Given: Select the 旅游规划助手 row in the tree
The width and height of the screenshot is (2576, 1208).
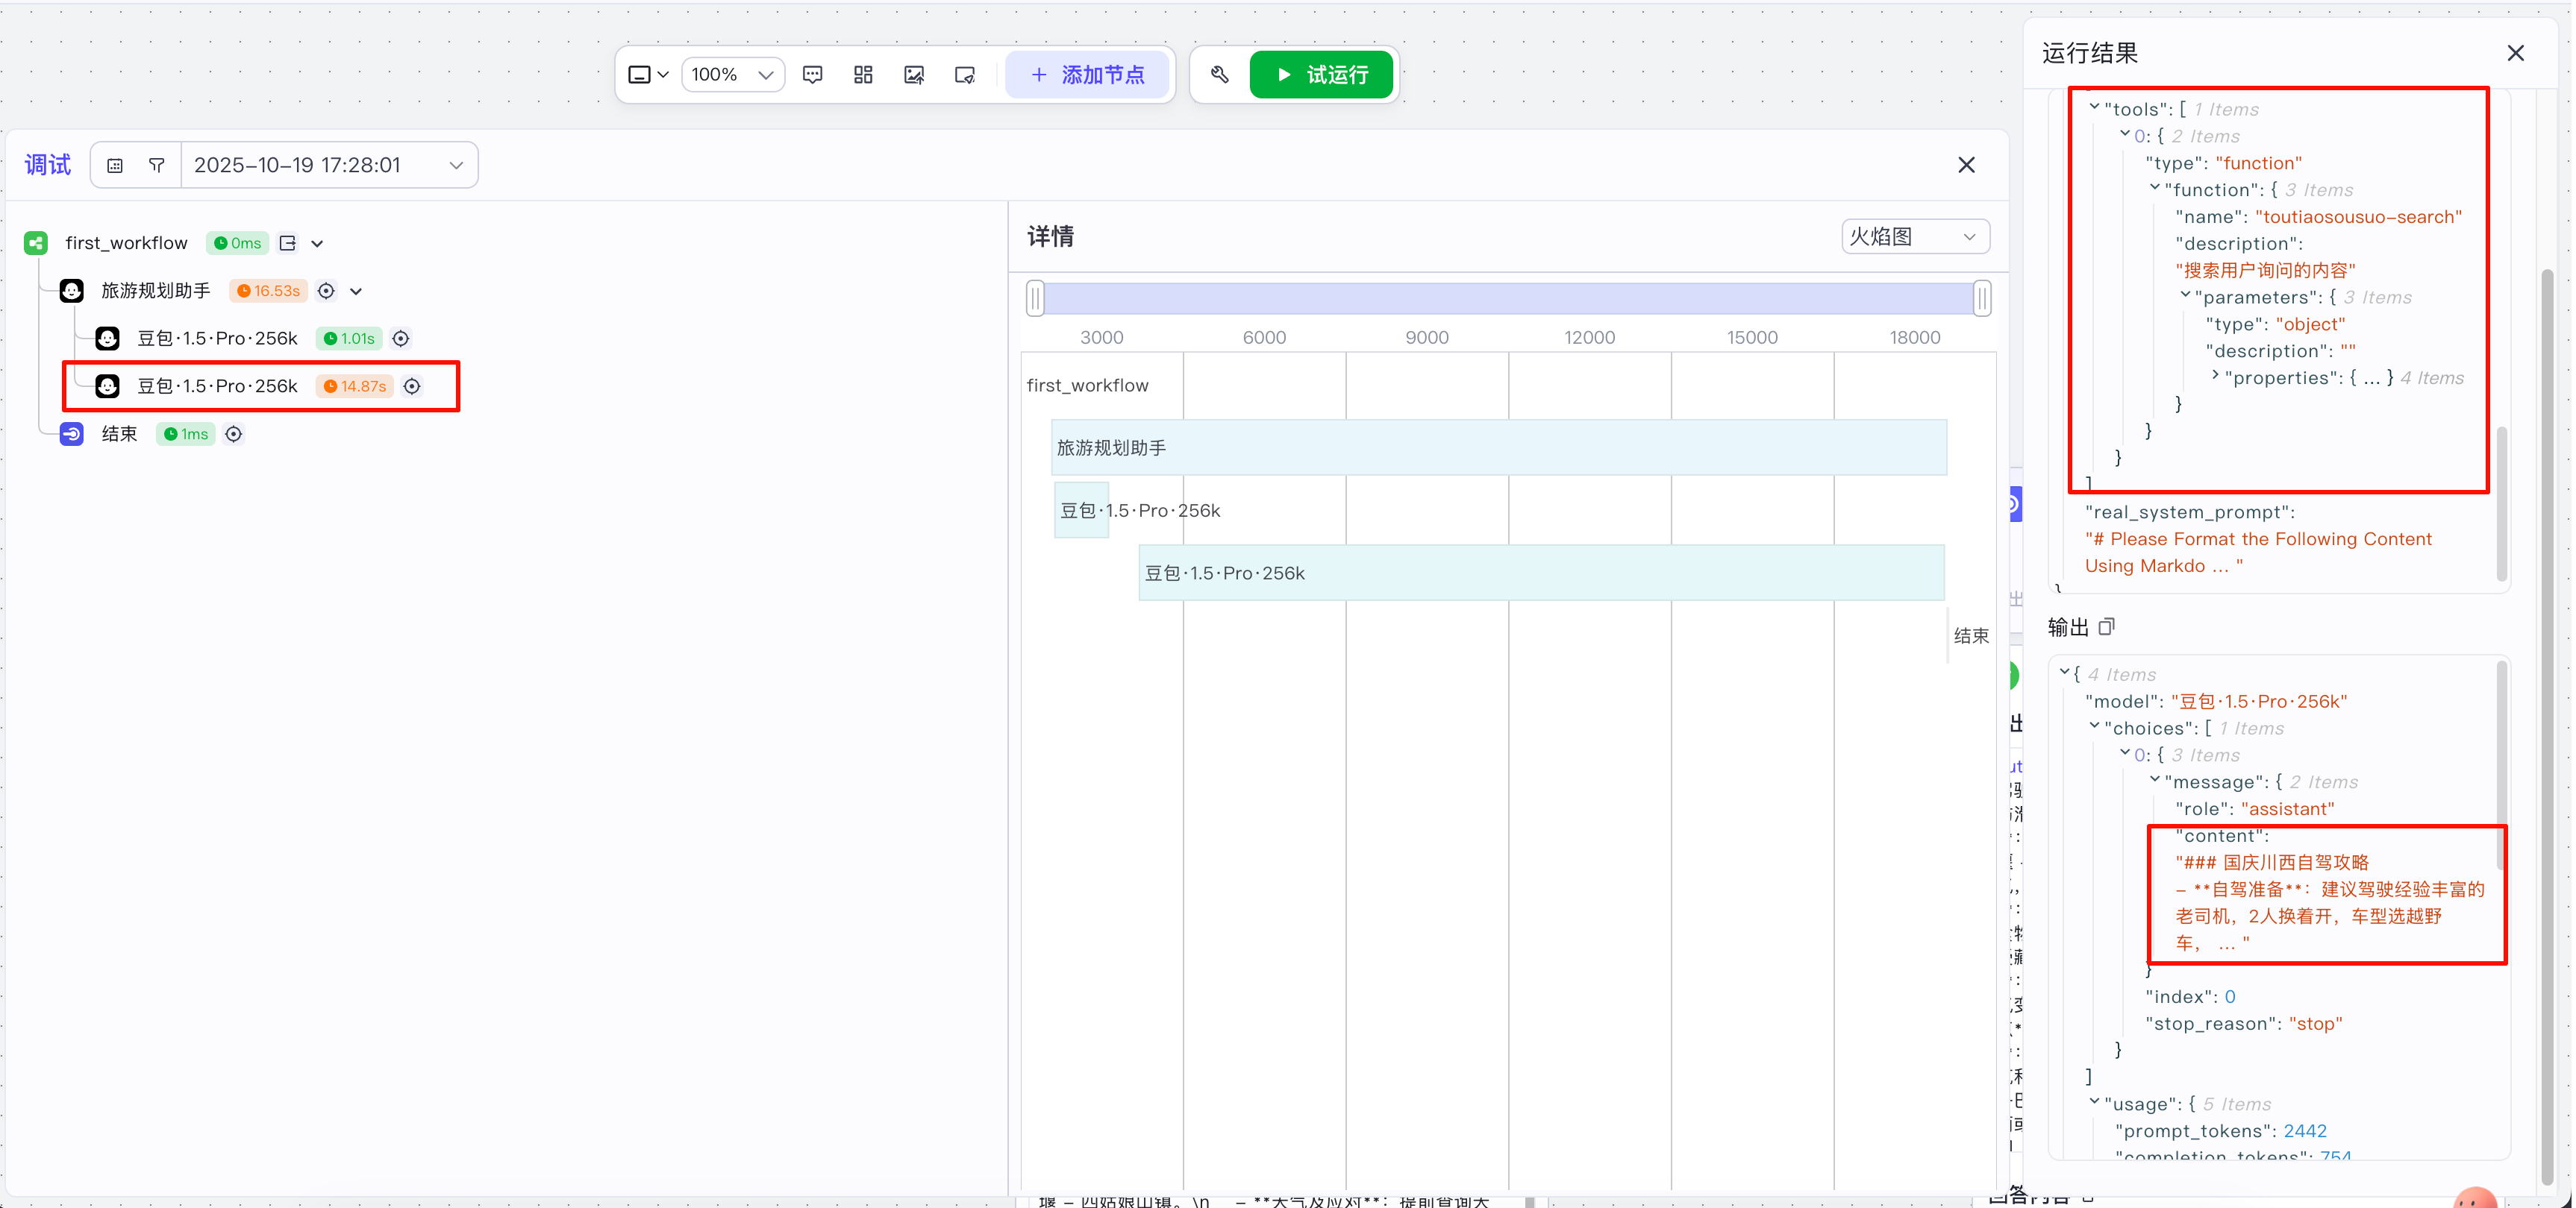Looking at the screenshot, I should (156, 291).
